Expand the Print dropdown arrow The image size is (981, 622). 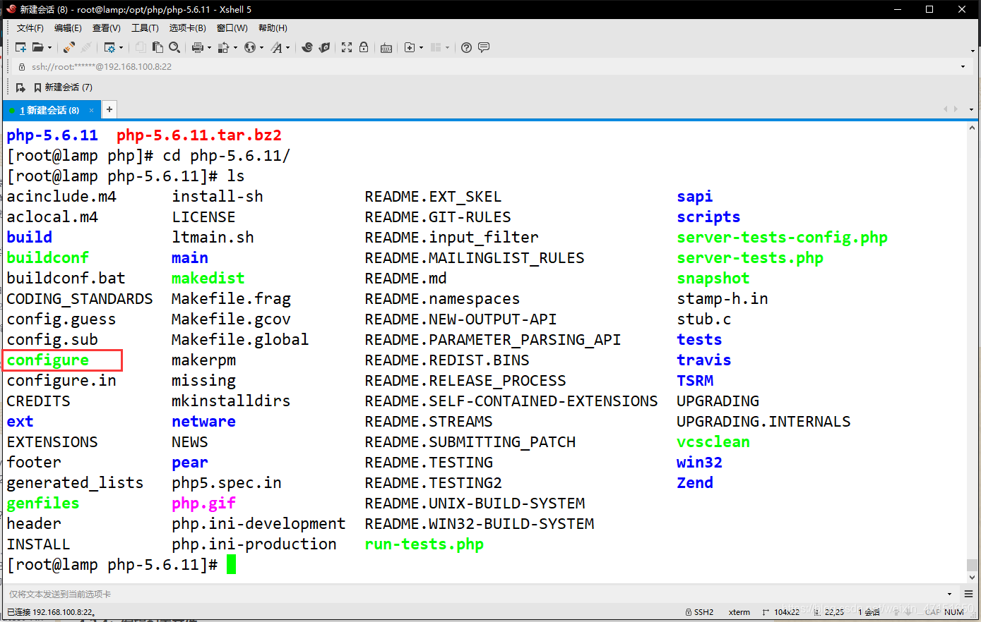point(209,48)
